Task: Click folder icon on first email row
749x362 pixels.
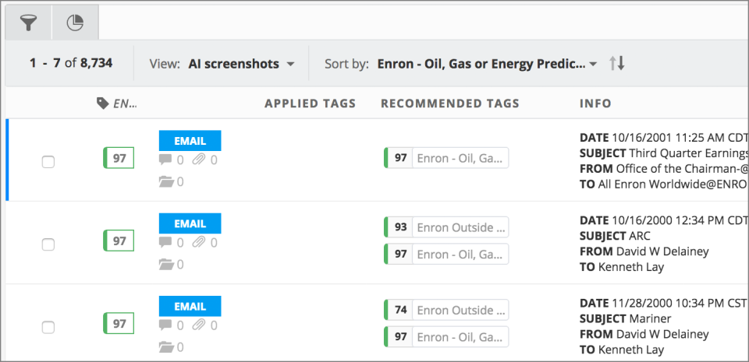Action: pyautogui.click(x=165, y=182)
